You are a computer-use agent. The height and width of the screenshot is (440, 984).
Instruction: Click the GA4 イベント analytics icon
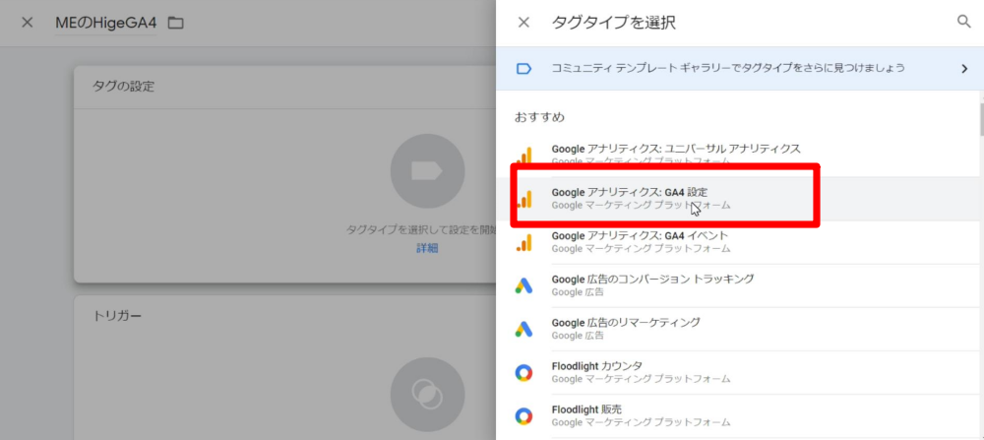click(523, 242)
